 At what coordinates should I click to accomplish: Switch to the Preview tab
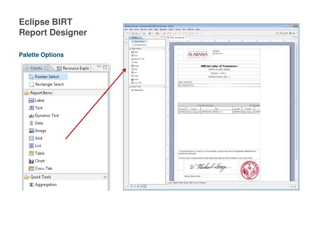[x=202, y=183]
